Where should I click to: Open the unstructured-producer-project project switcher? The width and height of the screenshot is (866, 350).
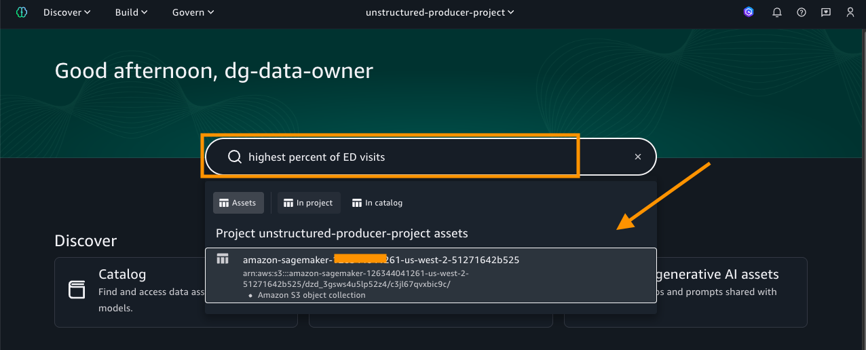[x=440, y=12]
